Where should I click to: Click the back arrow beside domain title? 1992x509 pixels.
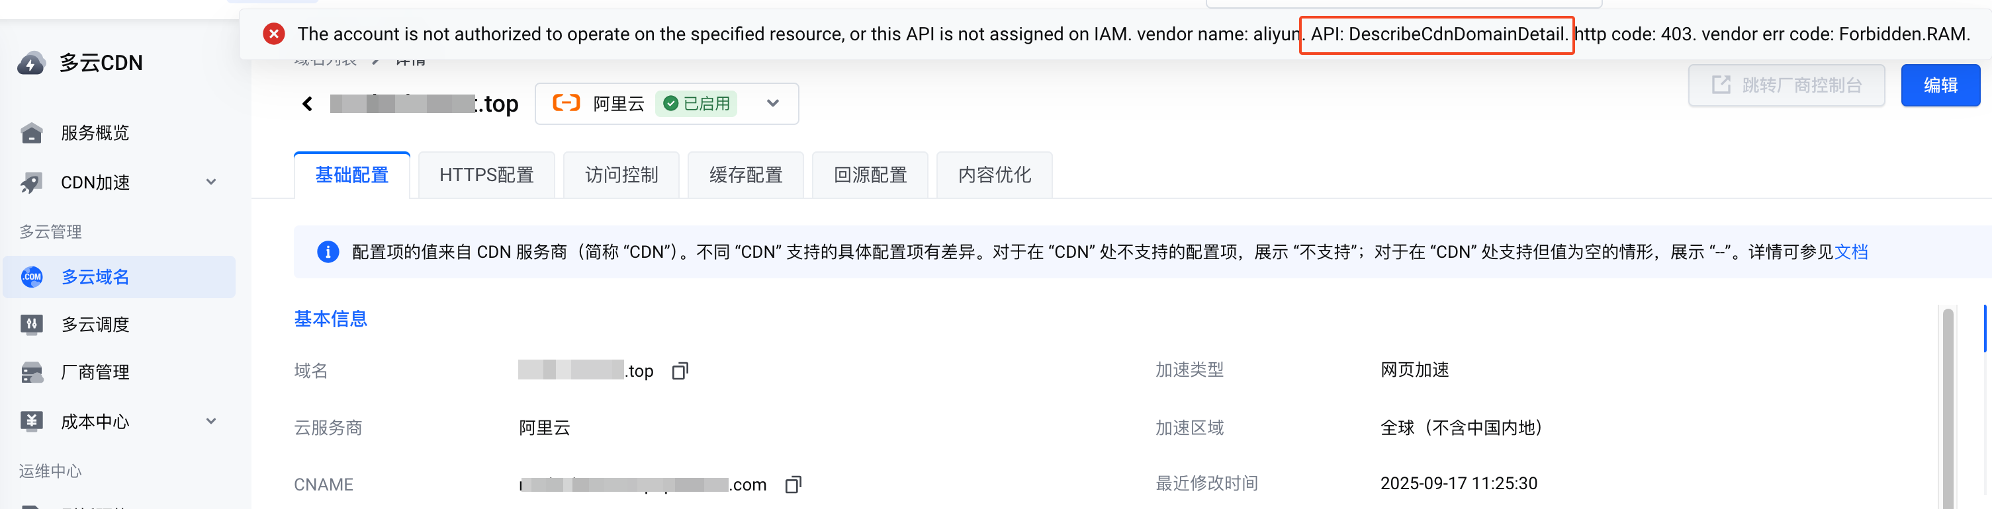[308, 104]
